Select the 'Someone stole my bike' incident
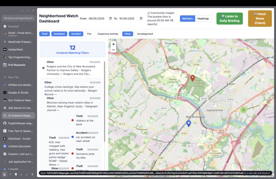The image size is (276, 179). click(x=86, y=154)
